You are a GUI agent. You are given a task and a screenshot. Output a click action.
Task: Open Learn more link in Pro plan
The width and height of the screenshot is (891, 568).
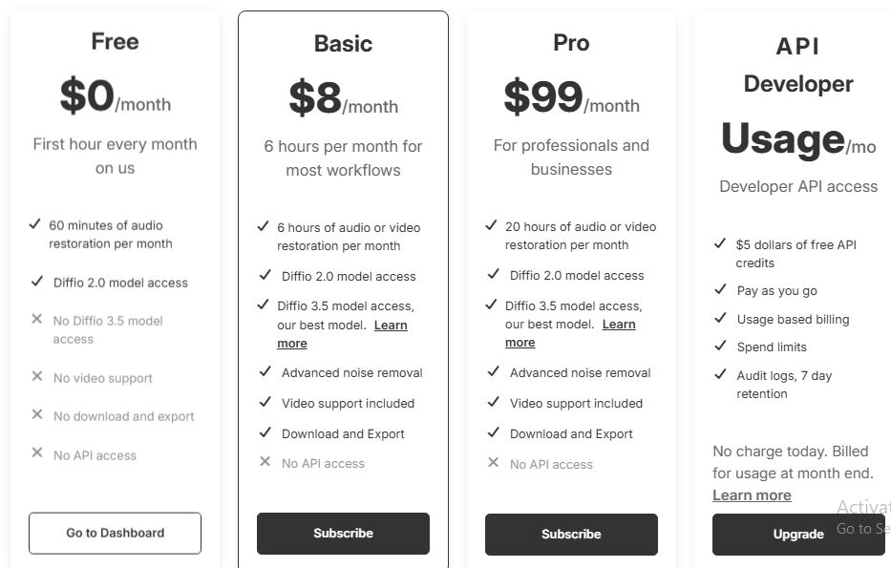618,325
